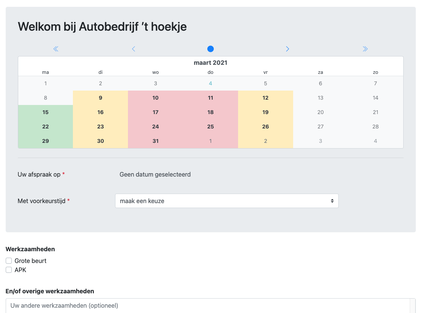Select green date 15 March
This screenshot has width=423, height=313.
pyautogui.click(x=46, y=112)
